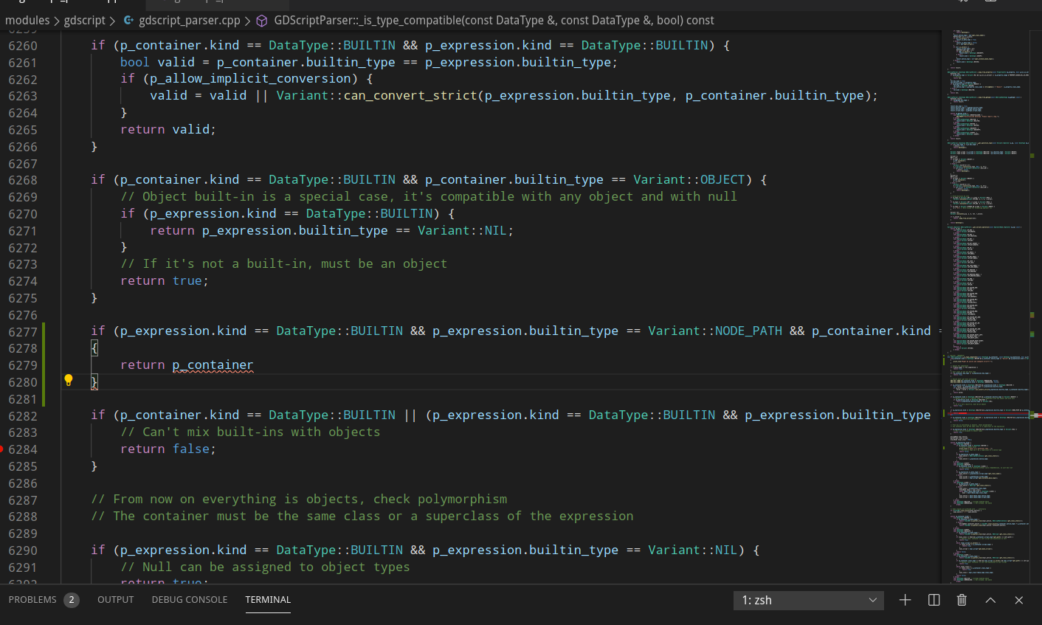Click the 'NODE_PATH' constant on line 6277
Screen dimensions: 1042x625
748,331
